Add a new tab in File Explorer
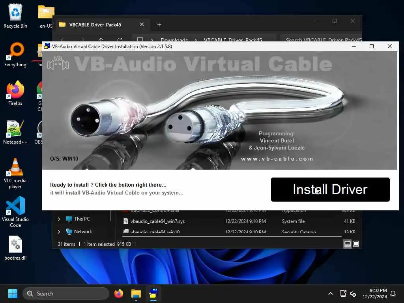This screenshot has height=303, width=404. pos(159,25)
